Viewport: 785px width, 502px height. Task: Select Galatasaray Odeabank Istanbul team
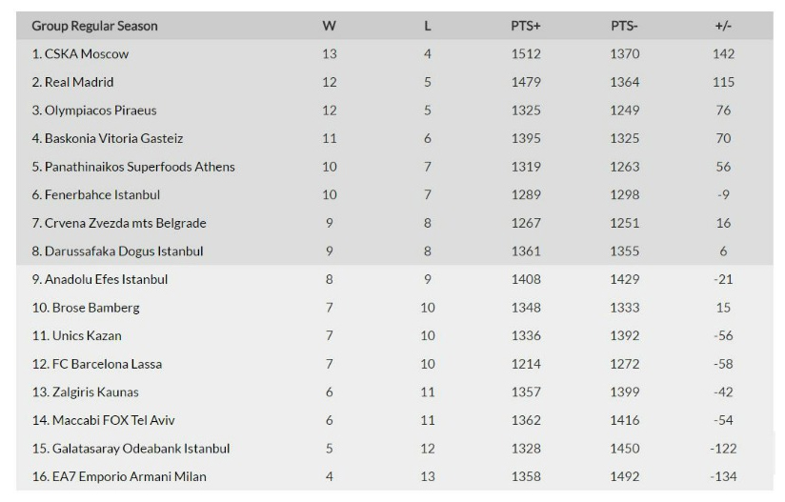(131, 449)
